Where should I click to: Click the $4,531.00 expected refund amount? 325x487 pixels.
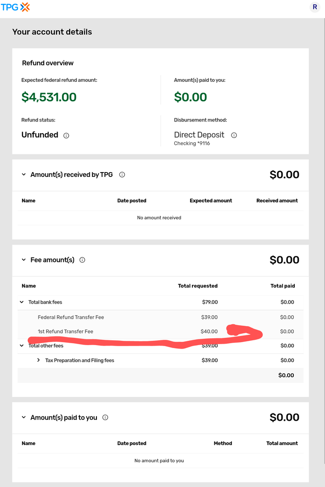(49, 97)
